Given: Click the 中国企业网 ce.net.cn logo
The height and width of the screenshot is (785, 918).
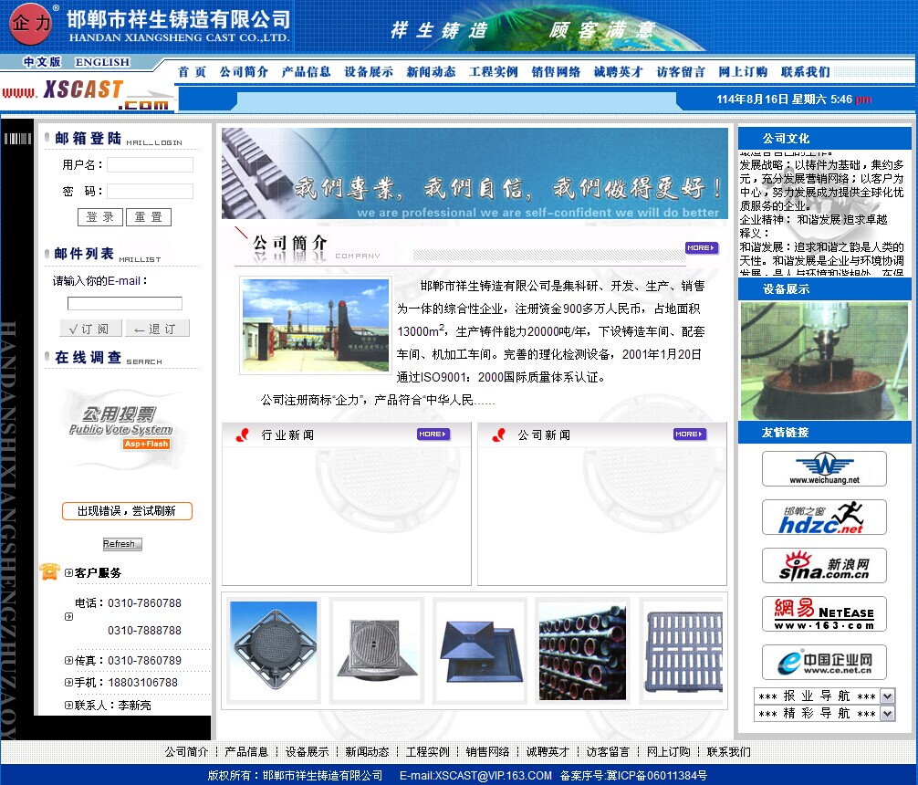Looking at the screenshot, I should coord(824,663).
